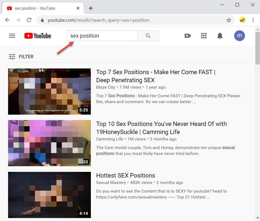The image size is (260, 221).
Task: Close the YouTube browser tab
Action: [x=78, y=8]
